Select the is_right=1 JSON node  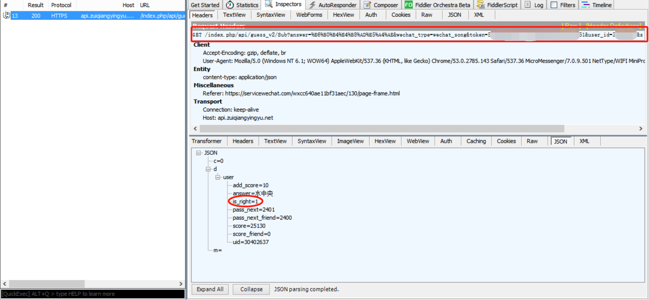[245, 202]
